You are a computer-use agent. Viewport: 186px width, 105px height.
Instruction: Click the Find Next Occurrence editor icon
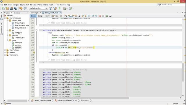72,16
